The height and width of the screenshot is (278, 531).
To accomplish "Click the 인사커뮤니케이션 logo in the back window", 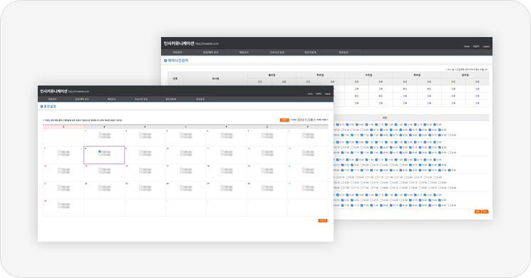I will point(179,43).
